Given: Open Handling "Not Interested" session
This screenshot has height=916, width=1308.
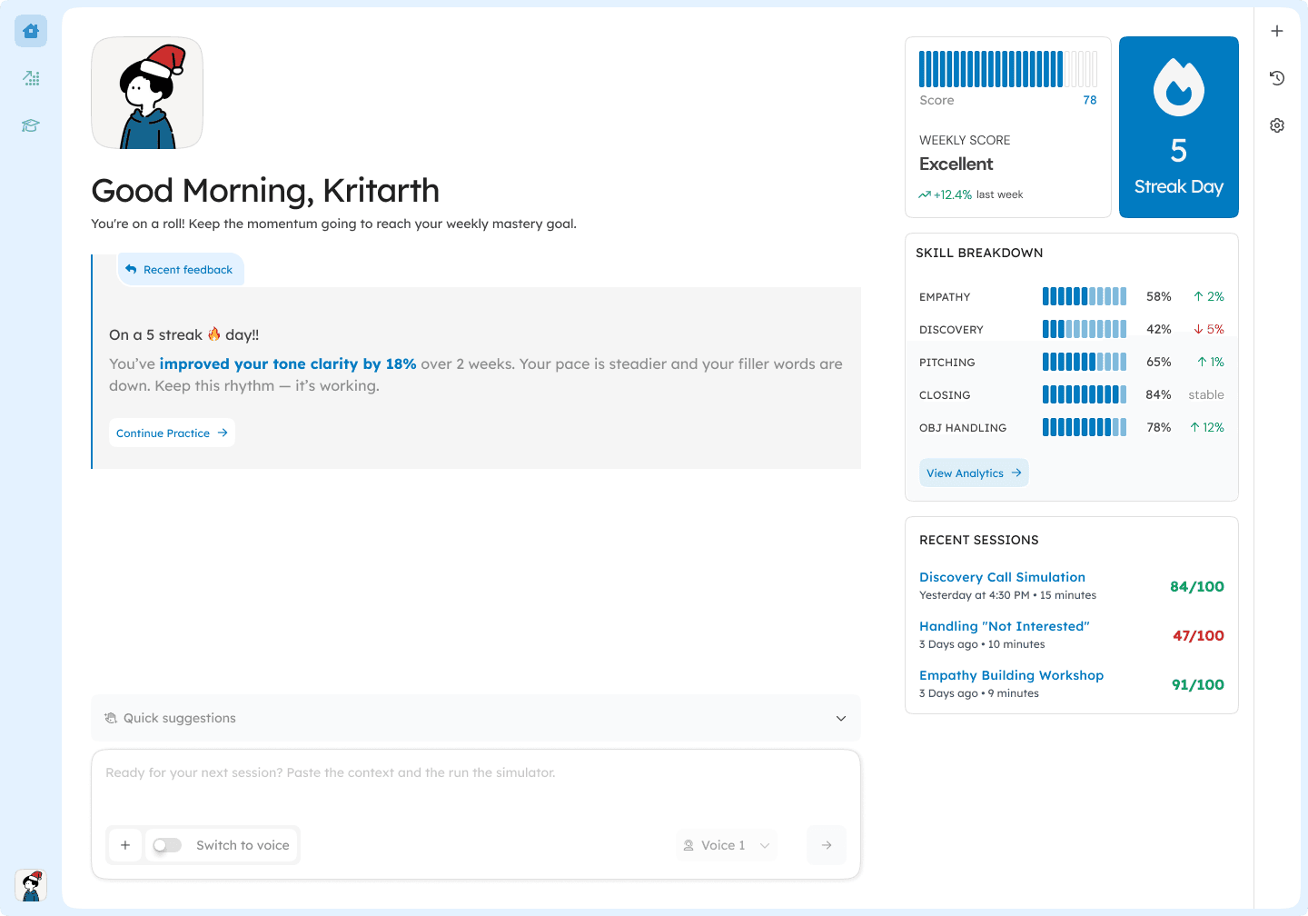Looking at the screenshot, I should coord(1004,626).
